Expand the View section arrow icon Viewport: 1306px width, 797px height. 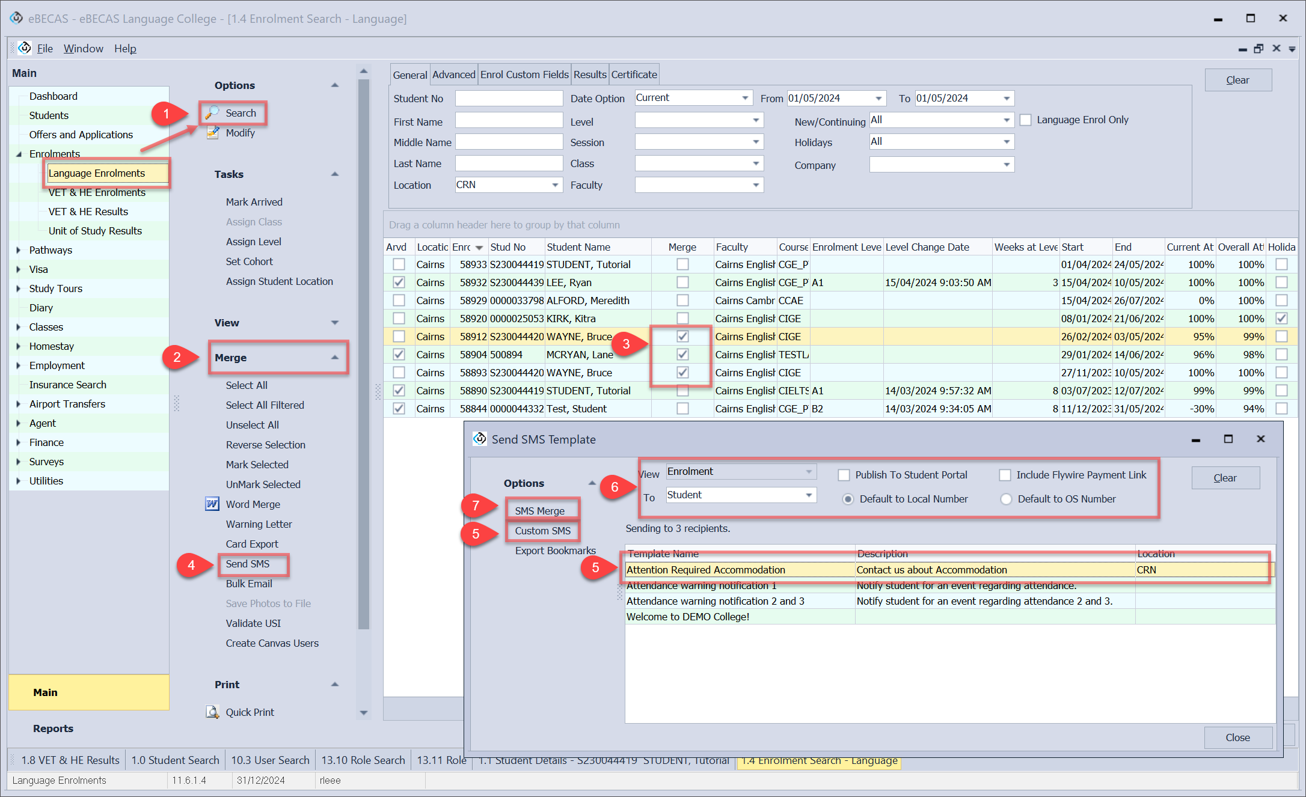click(335, 323)
